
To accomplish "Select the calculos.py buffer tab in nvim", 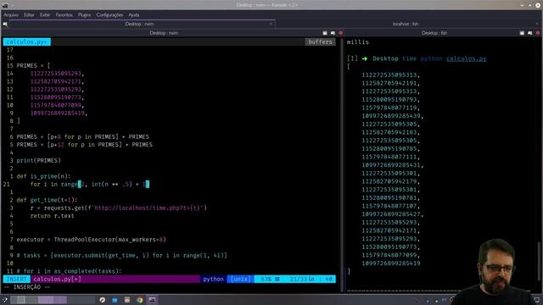I will click(27, 42).
